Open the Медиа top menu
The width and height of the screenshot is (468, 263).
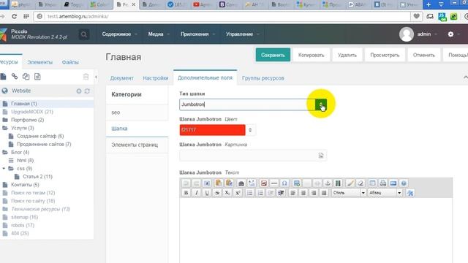pos(159,34)
